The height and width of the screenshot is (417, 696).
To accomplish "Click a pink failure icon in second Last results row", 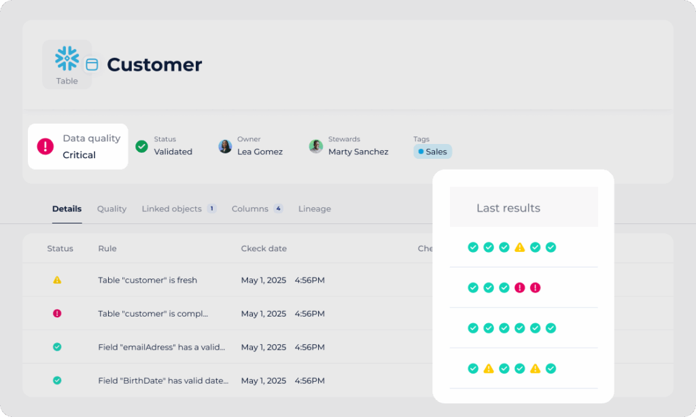I will click(x=520, y=288).
